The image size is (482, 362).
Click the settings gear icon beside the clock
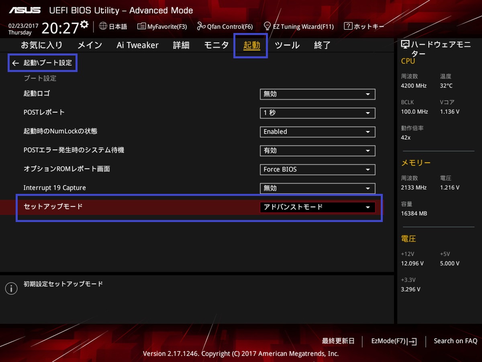tap(84, 25)
